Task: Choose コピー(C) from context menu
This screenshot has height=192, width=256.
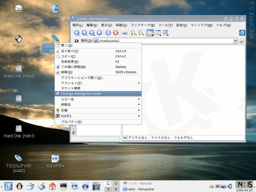Action: click(x=98, y=56)
